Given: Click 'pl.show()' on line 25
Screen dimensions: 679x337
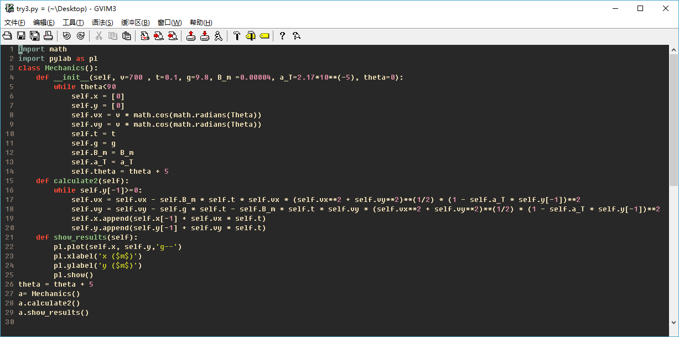Looking at the screenshot, I should pos(74,274).
